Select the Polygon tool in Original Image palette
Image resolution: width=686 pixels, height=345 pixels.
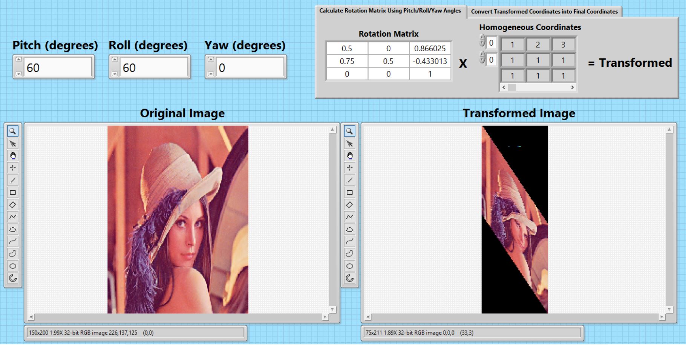click(x=13, y=229)
